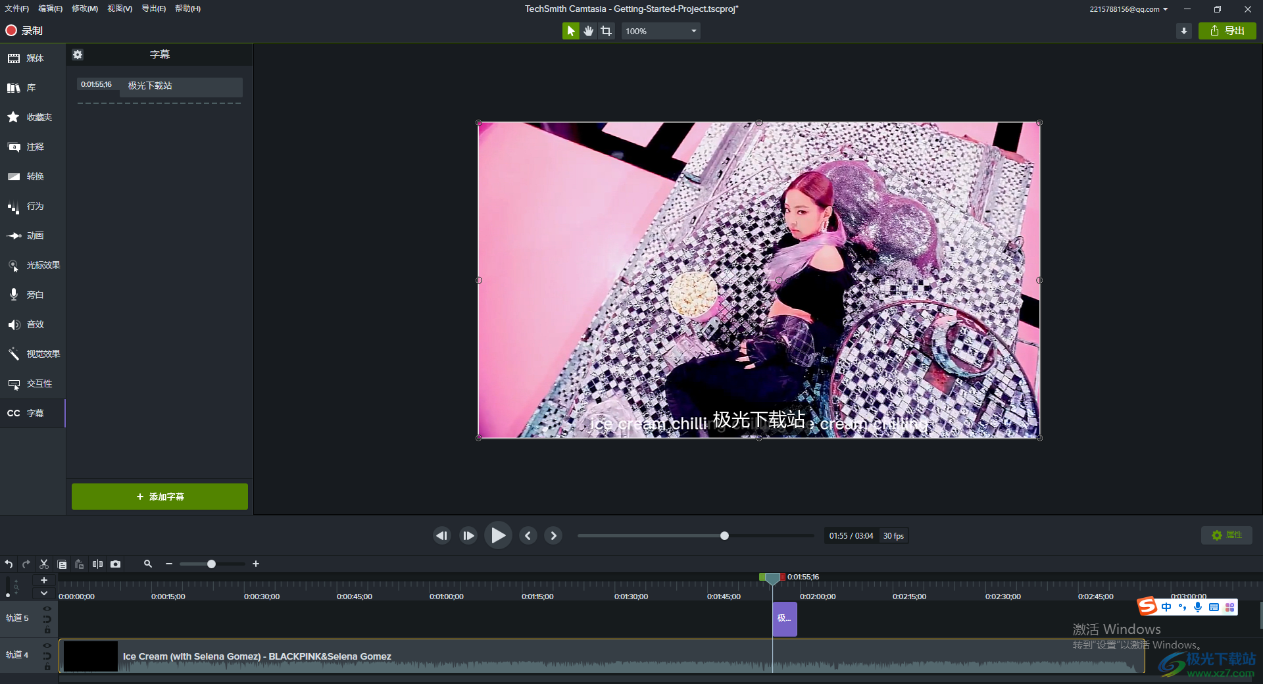The height and width of the screenshot is (684, 1263).
Task: Toggle magnetic track on 轨道 5
Action: tap(47, 619)
